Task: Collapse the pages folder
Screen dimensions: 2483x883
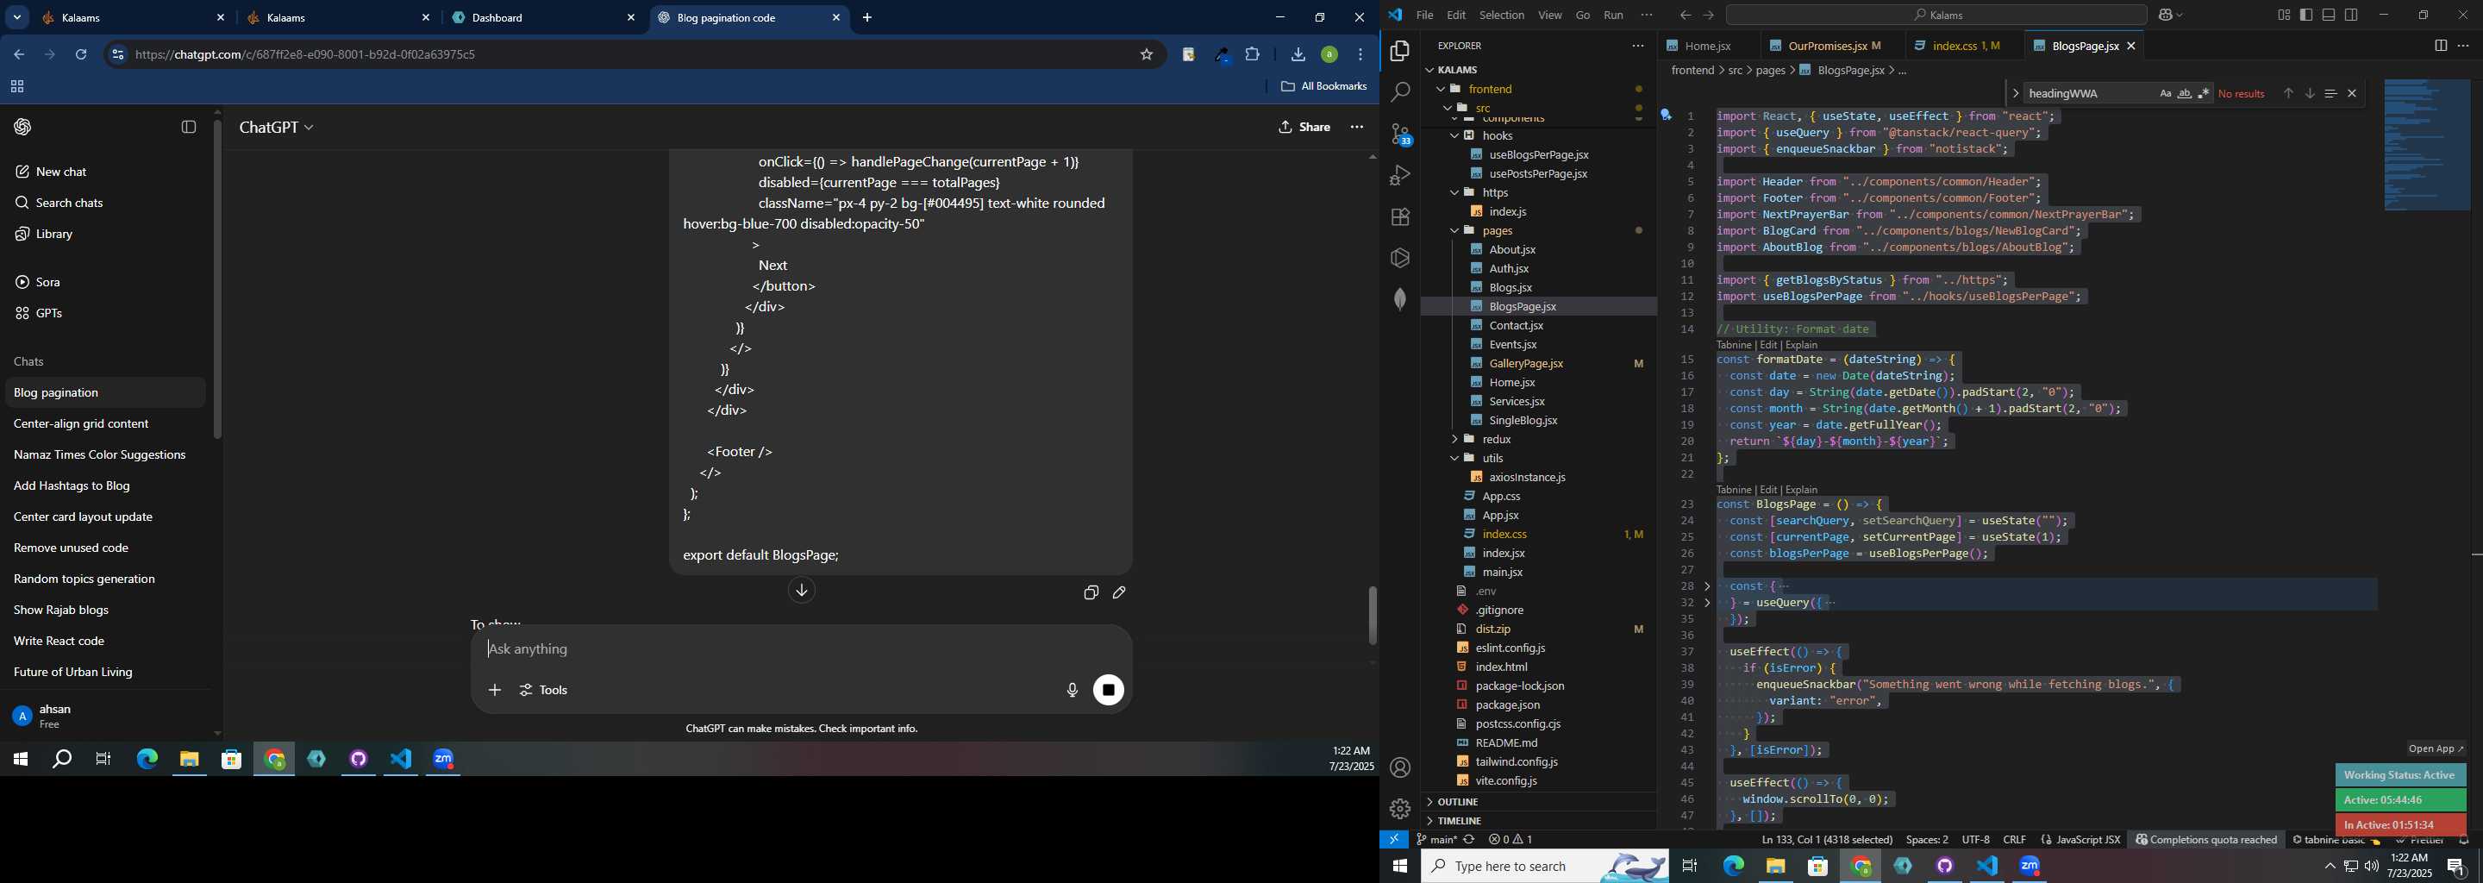Action: click(1454, 231)
